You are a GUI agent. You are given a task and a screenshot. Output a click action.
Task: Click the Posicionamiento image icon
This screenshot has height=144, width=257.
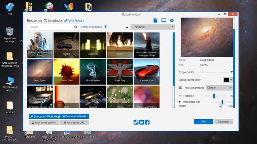pos(180,88)
